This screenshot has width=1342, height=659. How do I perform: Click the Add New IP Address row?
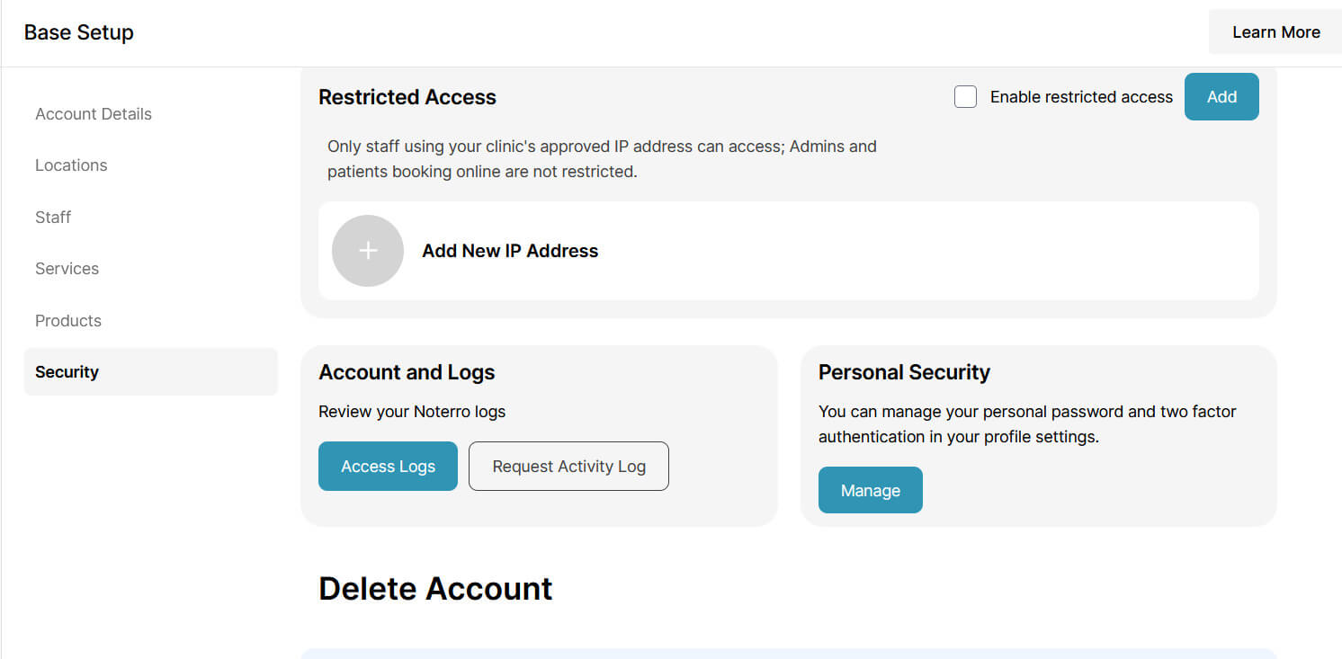[x=510, y=251]
